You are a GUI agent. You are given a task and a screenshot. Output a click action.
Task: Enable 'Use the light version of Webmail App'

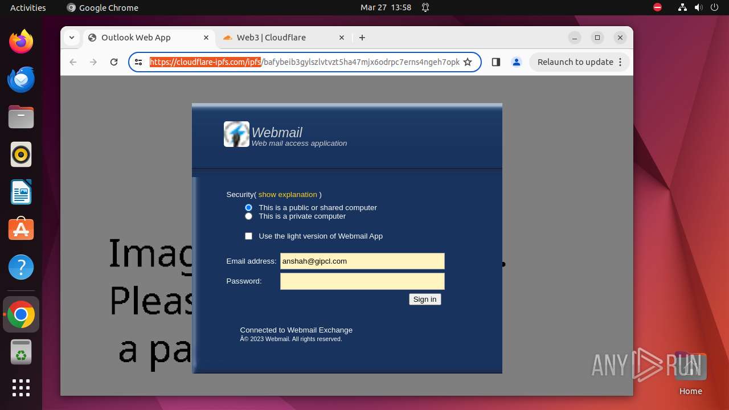[248, 236]
